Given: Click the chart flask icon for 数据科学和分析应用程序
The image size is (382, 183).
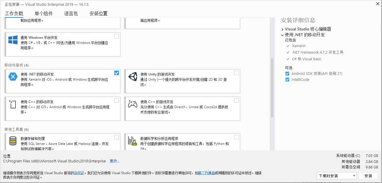Looking at the screenshot, I should (x=133, y=141).
